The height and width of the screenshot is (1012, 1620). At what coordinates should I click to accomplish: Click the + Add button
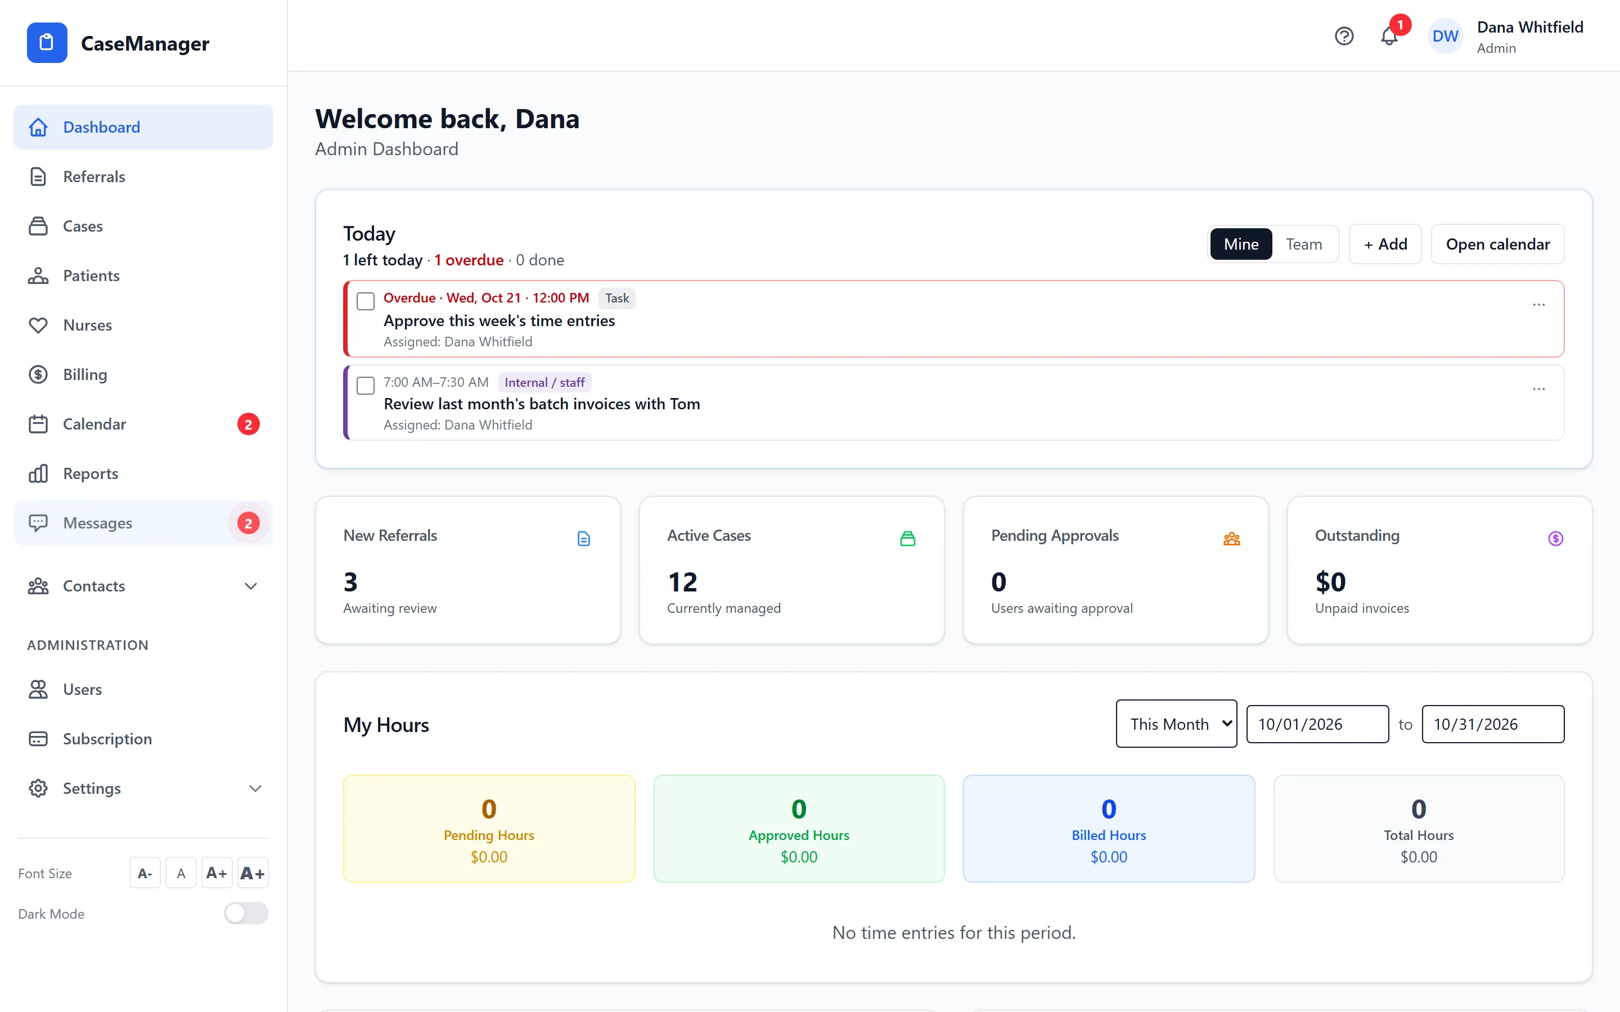tap(1385, 245)
